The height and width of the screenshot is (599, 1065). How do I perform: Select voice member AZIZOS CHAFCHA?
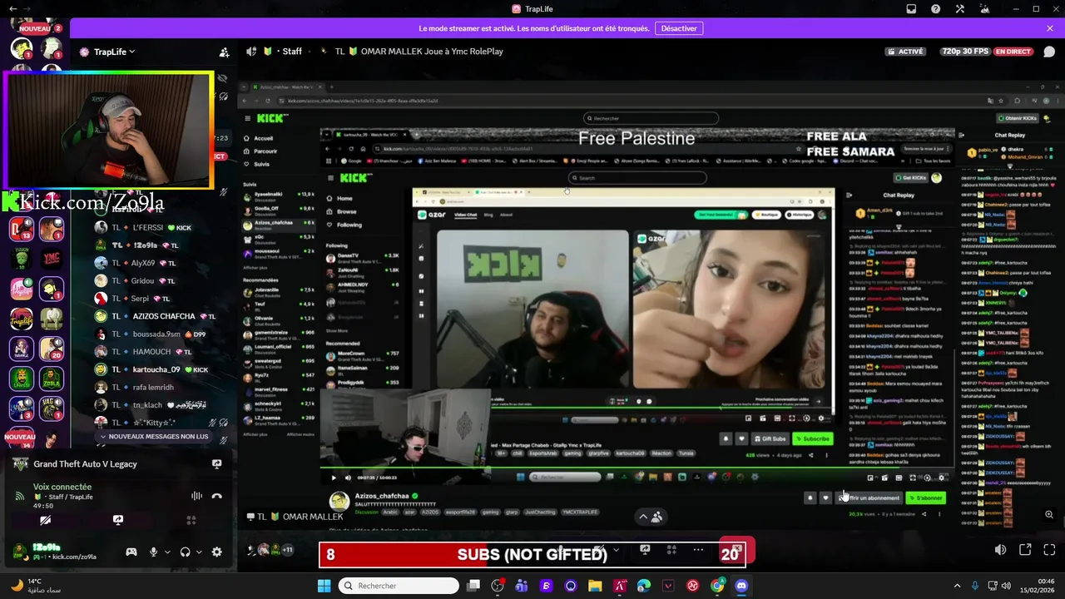pos(155,316)
